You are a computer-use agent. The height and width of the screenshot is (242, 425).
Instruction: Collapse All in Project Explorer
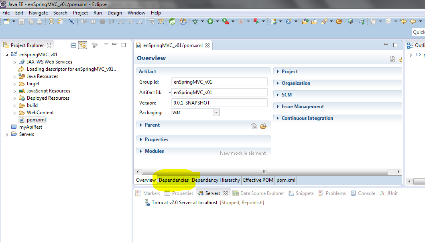pyautogui.click(x=73, y=45)
